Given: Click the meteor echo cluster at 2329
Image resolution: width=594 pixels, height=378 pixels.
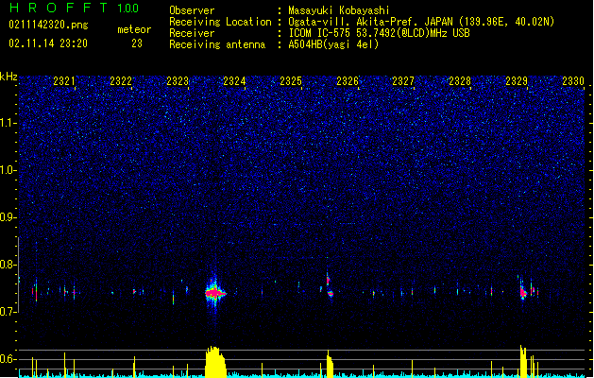Looking at the screenshot, I should [524, 290].
